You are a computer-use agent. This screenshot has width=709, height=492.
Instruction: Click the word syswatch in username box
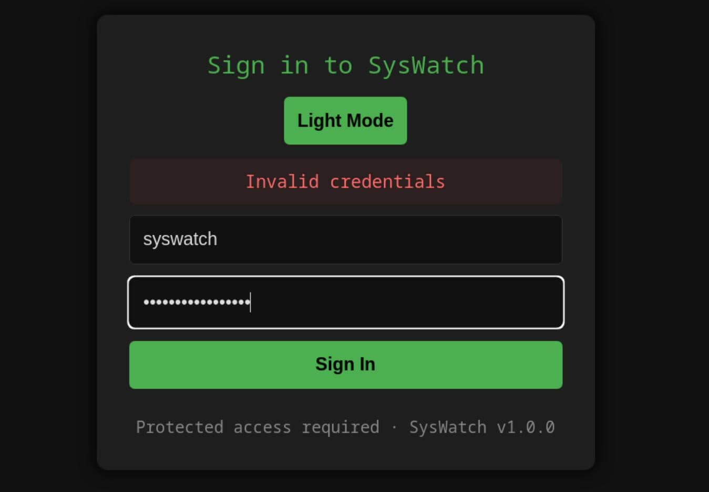click(180, 239)
